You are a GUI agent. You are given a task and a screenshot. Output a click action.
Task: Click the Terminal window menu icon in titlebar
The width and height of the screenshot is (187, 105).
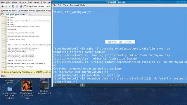click(x=54, y=2)
